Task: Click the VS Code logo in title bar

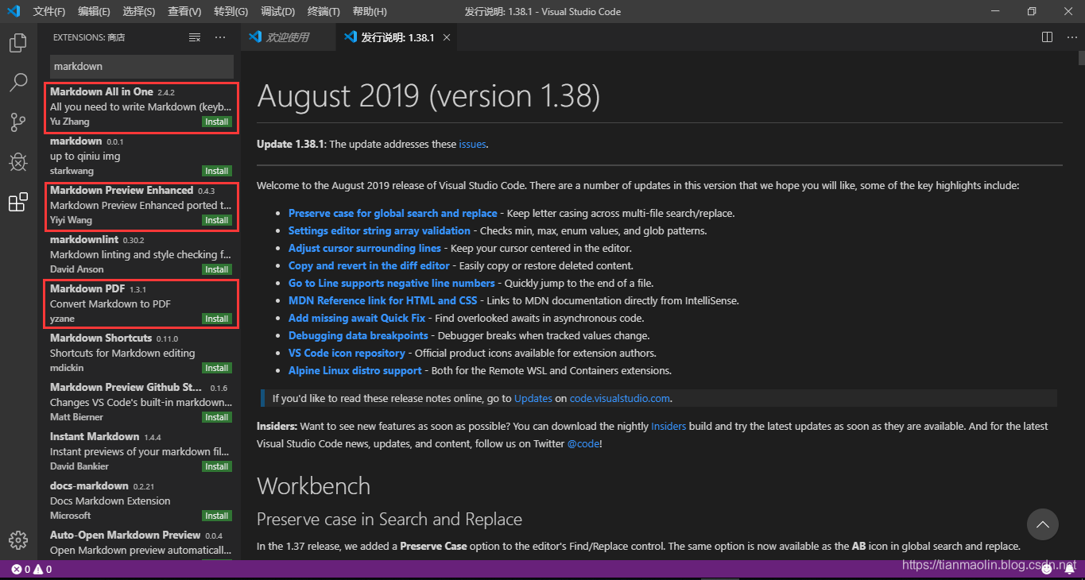Action: tap(14, 11)
